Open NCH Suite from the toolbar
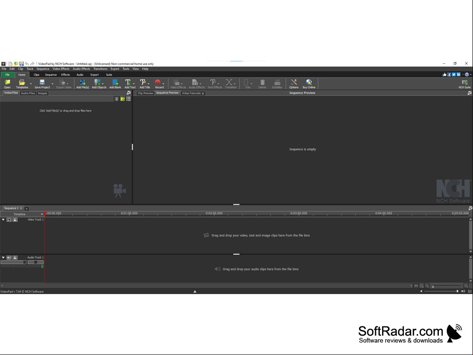This screenshot has width=473, height=355. pyautogui.click(x=465, y=84)
